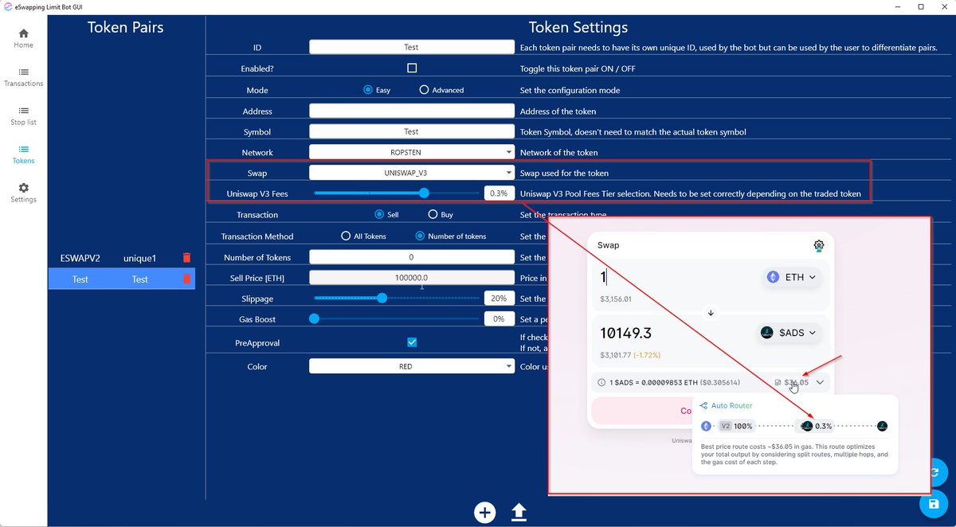956x527 pixels.
Task: Open the Color RED dropdown
Action: (x=412, y=366)
